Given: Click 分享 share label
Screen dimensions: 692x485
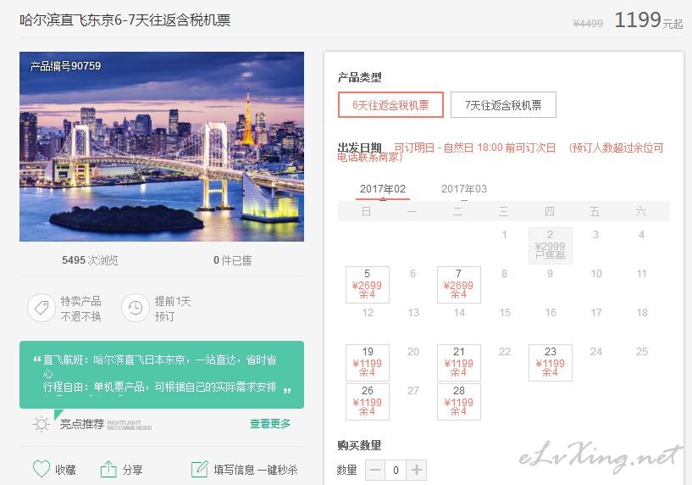Looking at the screenshot, I should pyautogui.click(x=132, y=470).
